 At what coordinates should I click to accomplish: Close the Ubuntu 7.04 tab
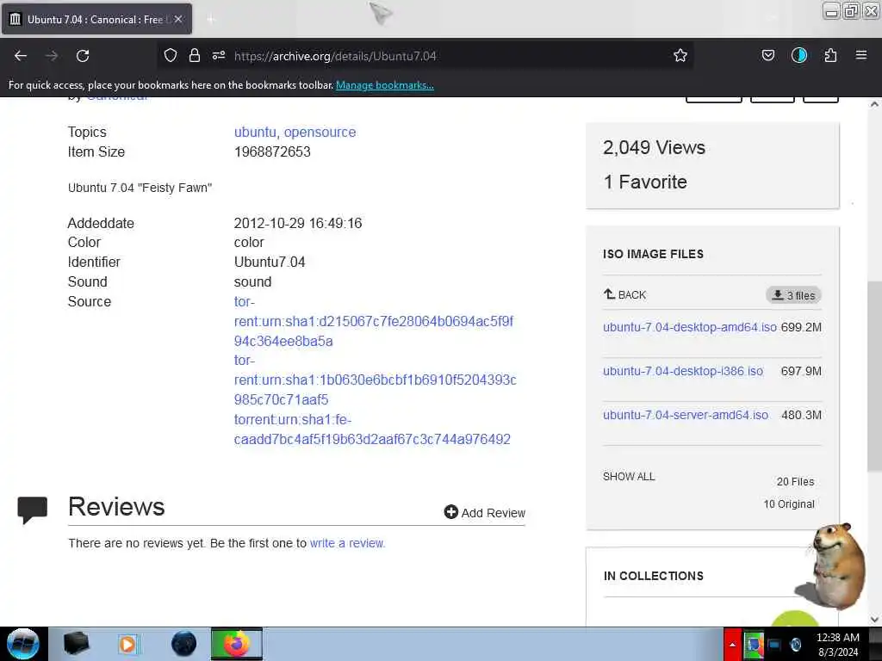(x=178, y=19)
